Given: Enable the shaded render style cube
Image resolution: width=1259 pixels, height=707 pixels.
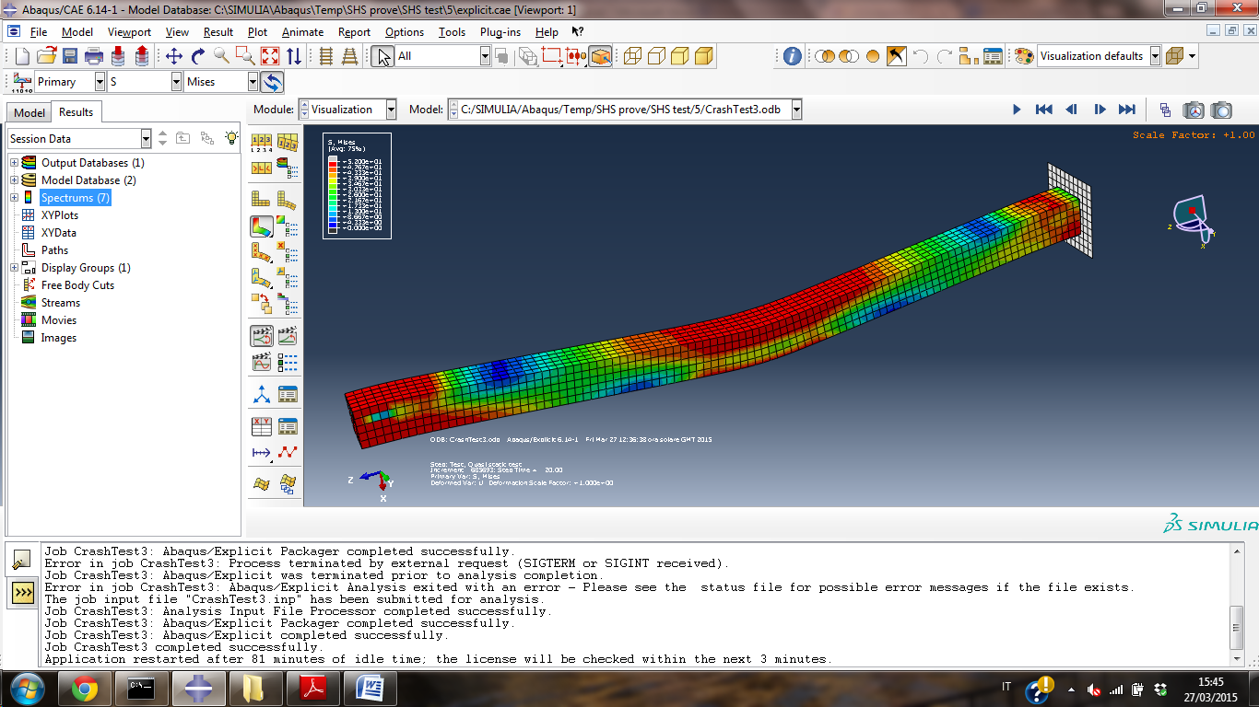Looking at the screenshot, I should click(x=703, y=56).
